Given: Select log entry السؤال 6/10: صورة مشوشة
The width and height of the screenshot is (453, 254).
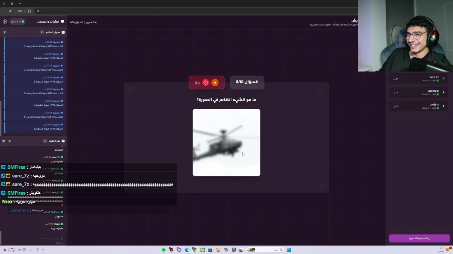Looking at the screenshot, I should pos(34,80).
